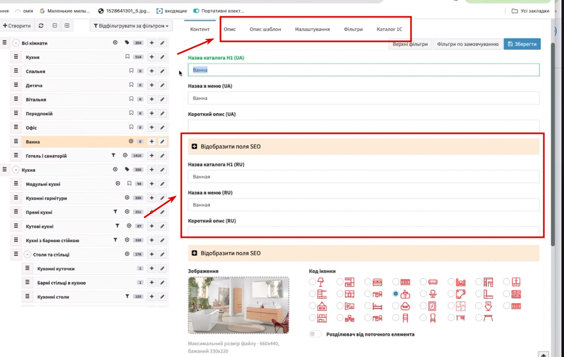Add a child with plus in Вітальня row
Screen dimensions: 564x357
[x=151, y=99]
